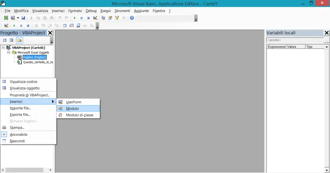Click the Save floppy disk icon
Image resolution: width=330 pixels, height=173 pixels.
pyautogui.click(x=23, y=18)
